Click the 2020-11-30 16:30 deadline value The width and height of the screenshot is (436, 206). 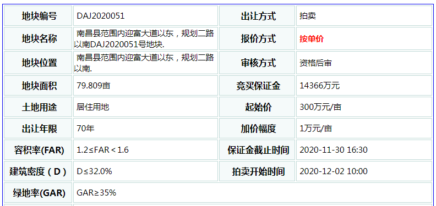(334, 150)
